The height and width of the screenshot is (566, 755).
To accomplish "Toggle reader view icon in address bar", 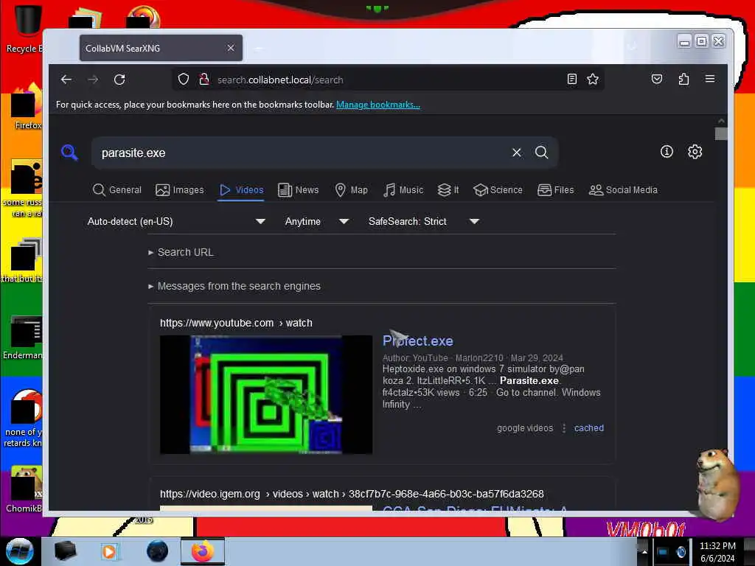I will coord(571,79).
